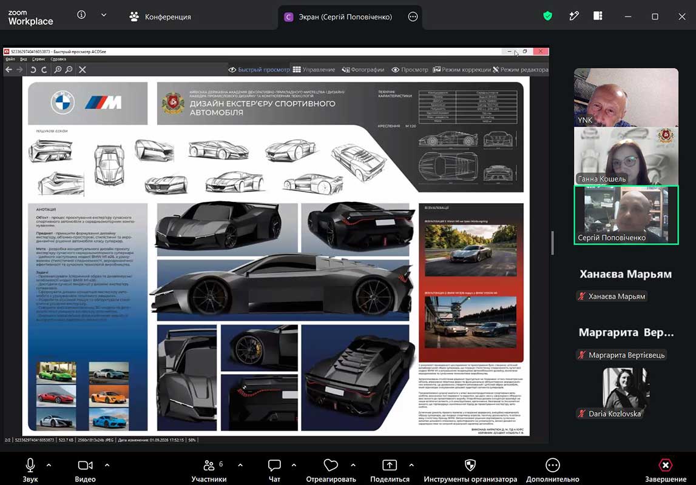Open options on Экран (Сергій Поповіченко) tab

click(x=413, y=17)
